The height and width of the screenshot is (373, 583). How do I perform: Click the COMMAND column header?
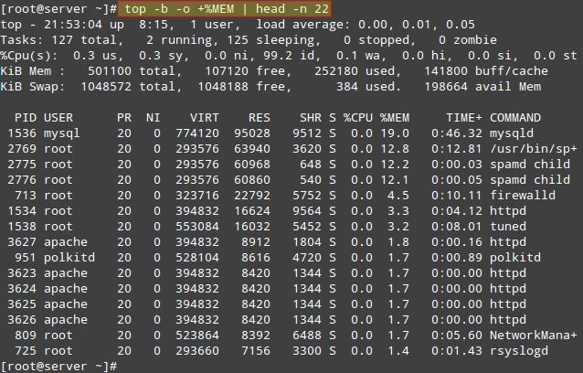tap(521, 118)
